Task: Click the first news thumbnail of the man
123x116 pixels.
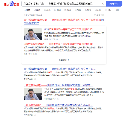Action: 33,34
